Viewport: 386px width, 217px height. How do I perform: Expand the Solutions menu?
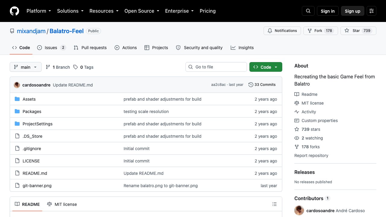(70, 11)
